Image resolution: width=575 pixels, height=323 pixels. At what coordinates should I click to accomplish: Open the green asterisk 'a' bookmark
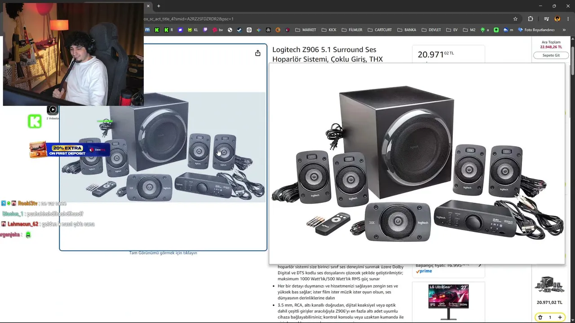(485, 30)
